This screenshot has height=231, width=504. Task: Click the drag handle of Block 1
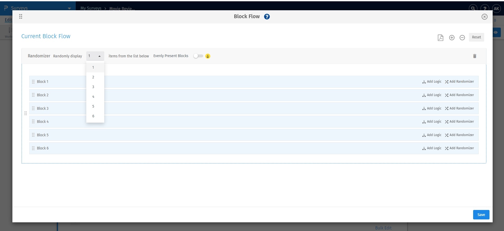point(33,82)
